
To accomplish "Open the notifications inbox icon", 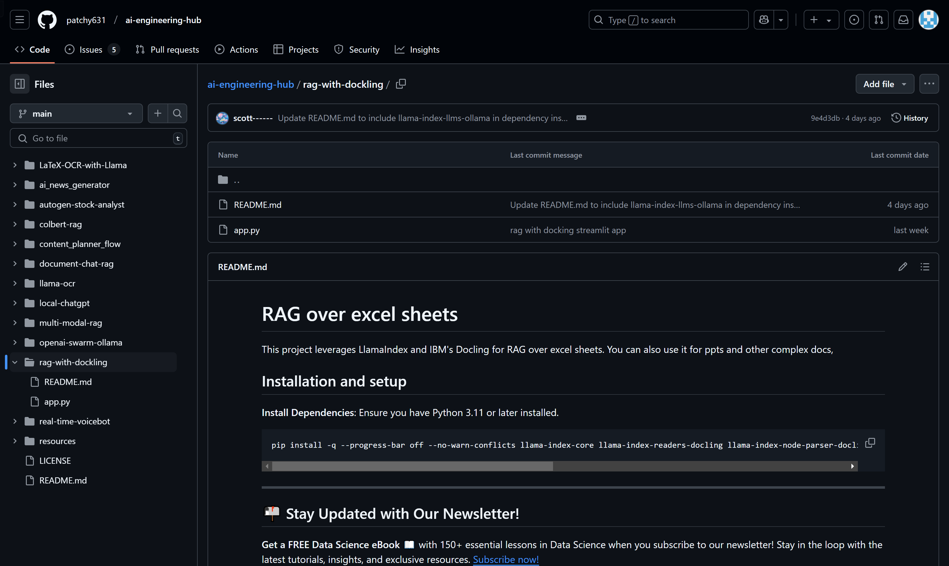I will (x=903, y=20).
